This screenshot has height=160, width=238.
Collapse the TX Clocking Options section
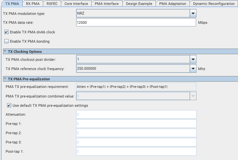coord(5,52)
